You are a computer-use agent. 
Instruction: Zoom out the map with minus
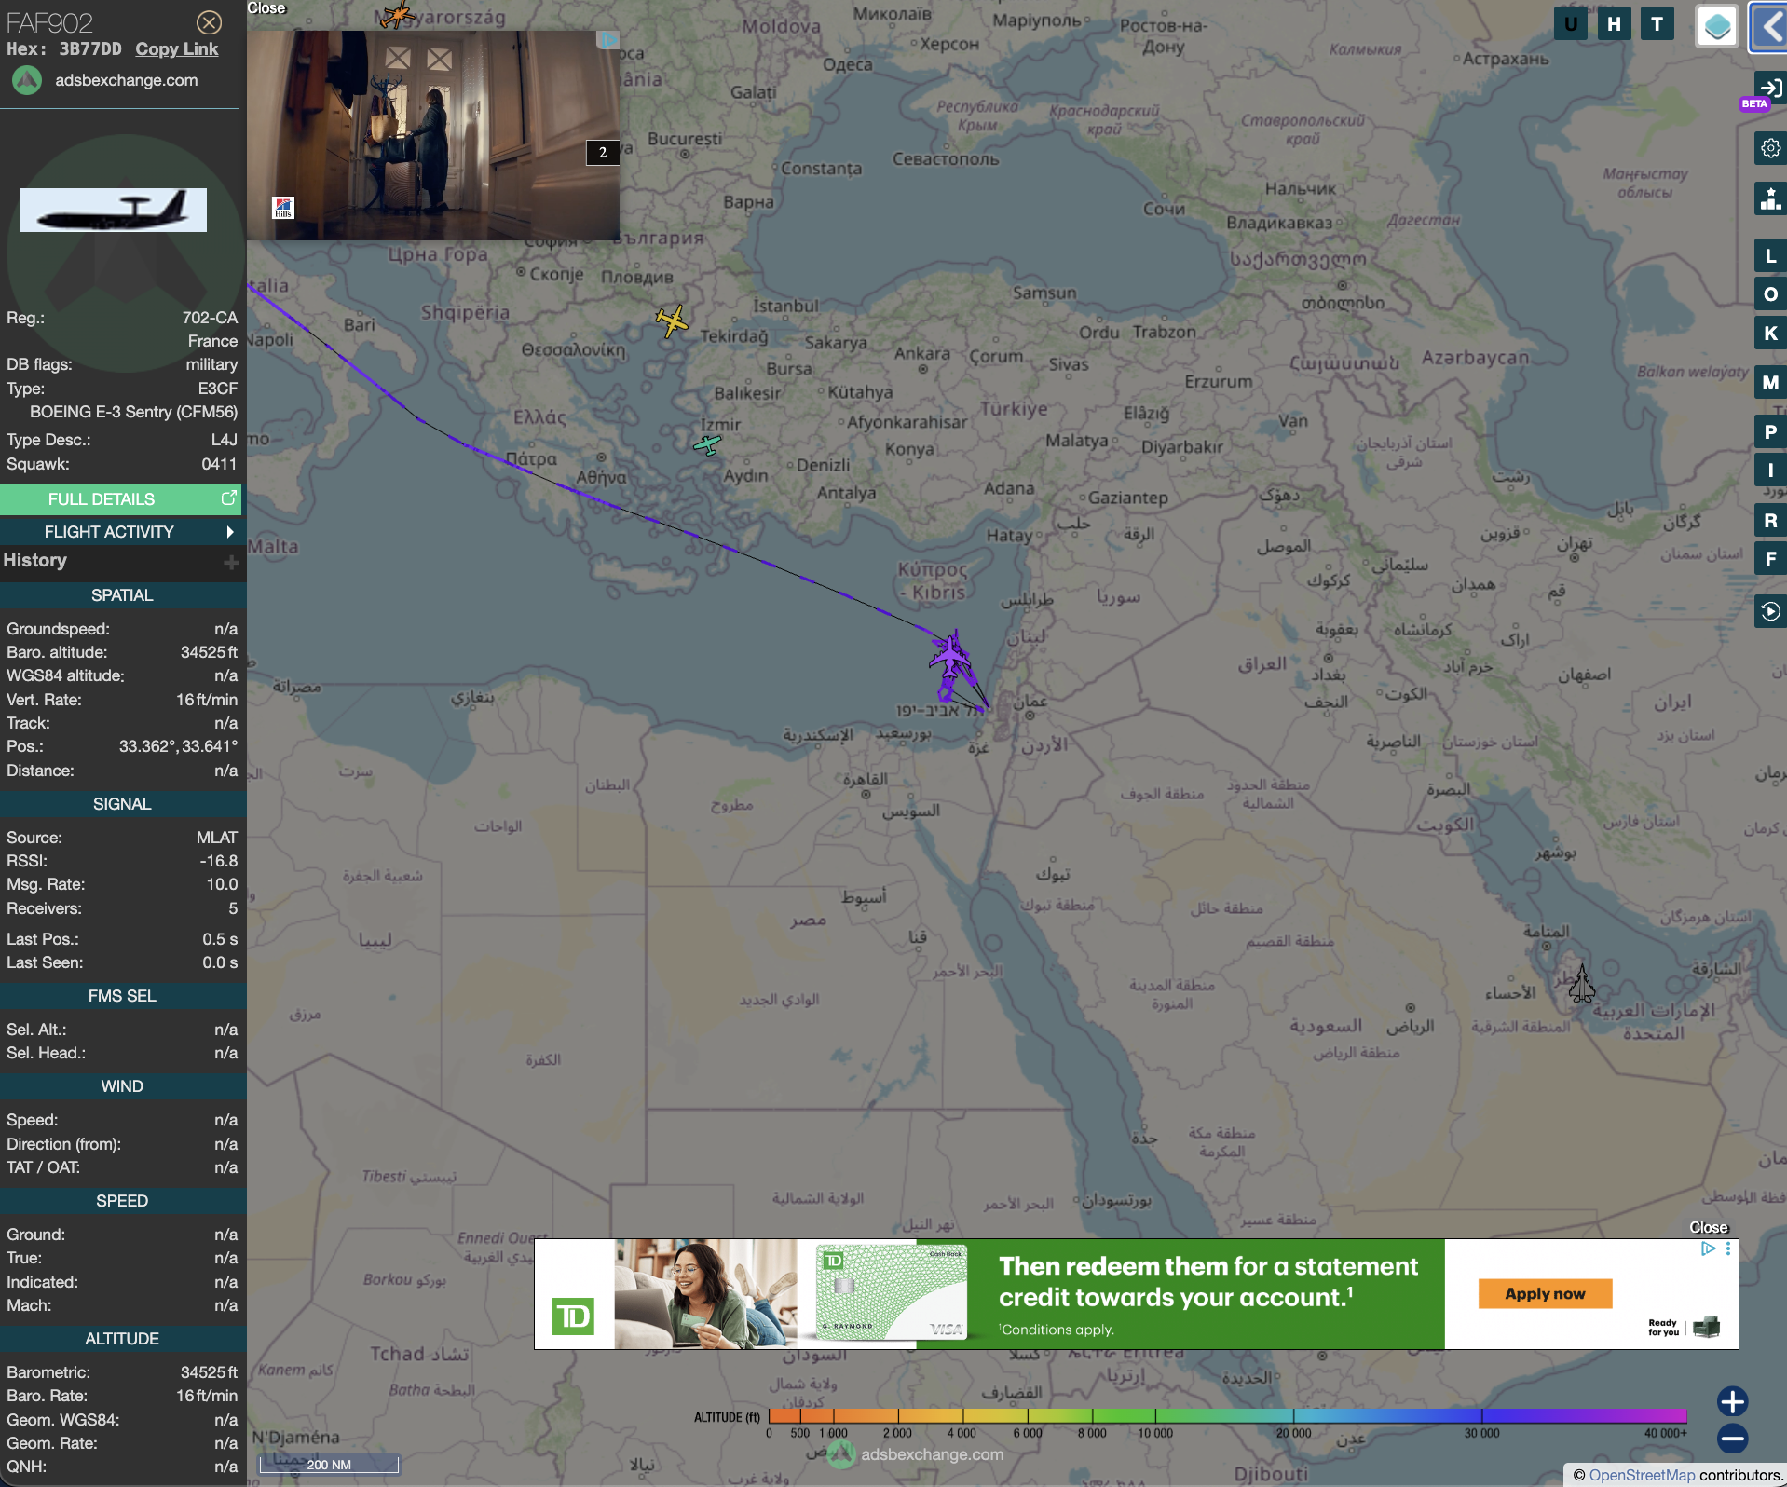[x=1732, y=1439]
